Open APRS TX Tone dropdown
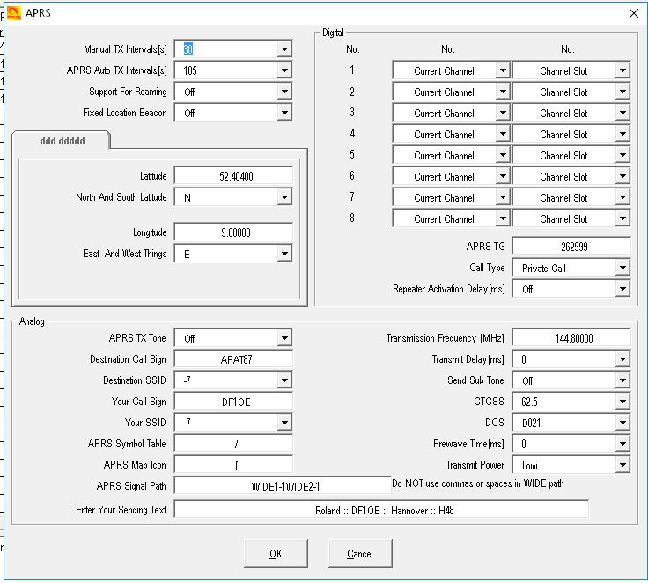The image size is (648, 583). (x=284, y=338)
